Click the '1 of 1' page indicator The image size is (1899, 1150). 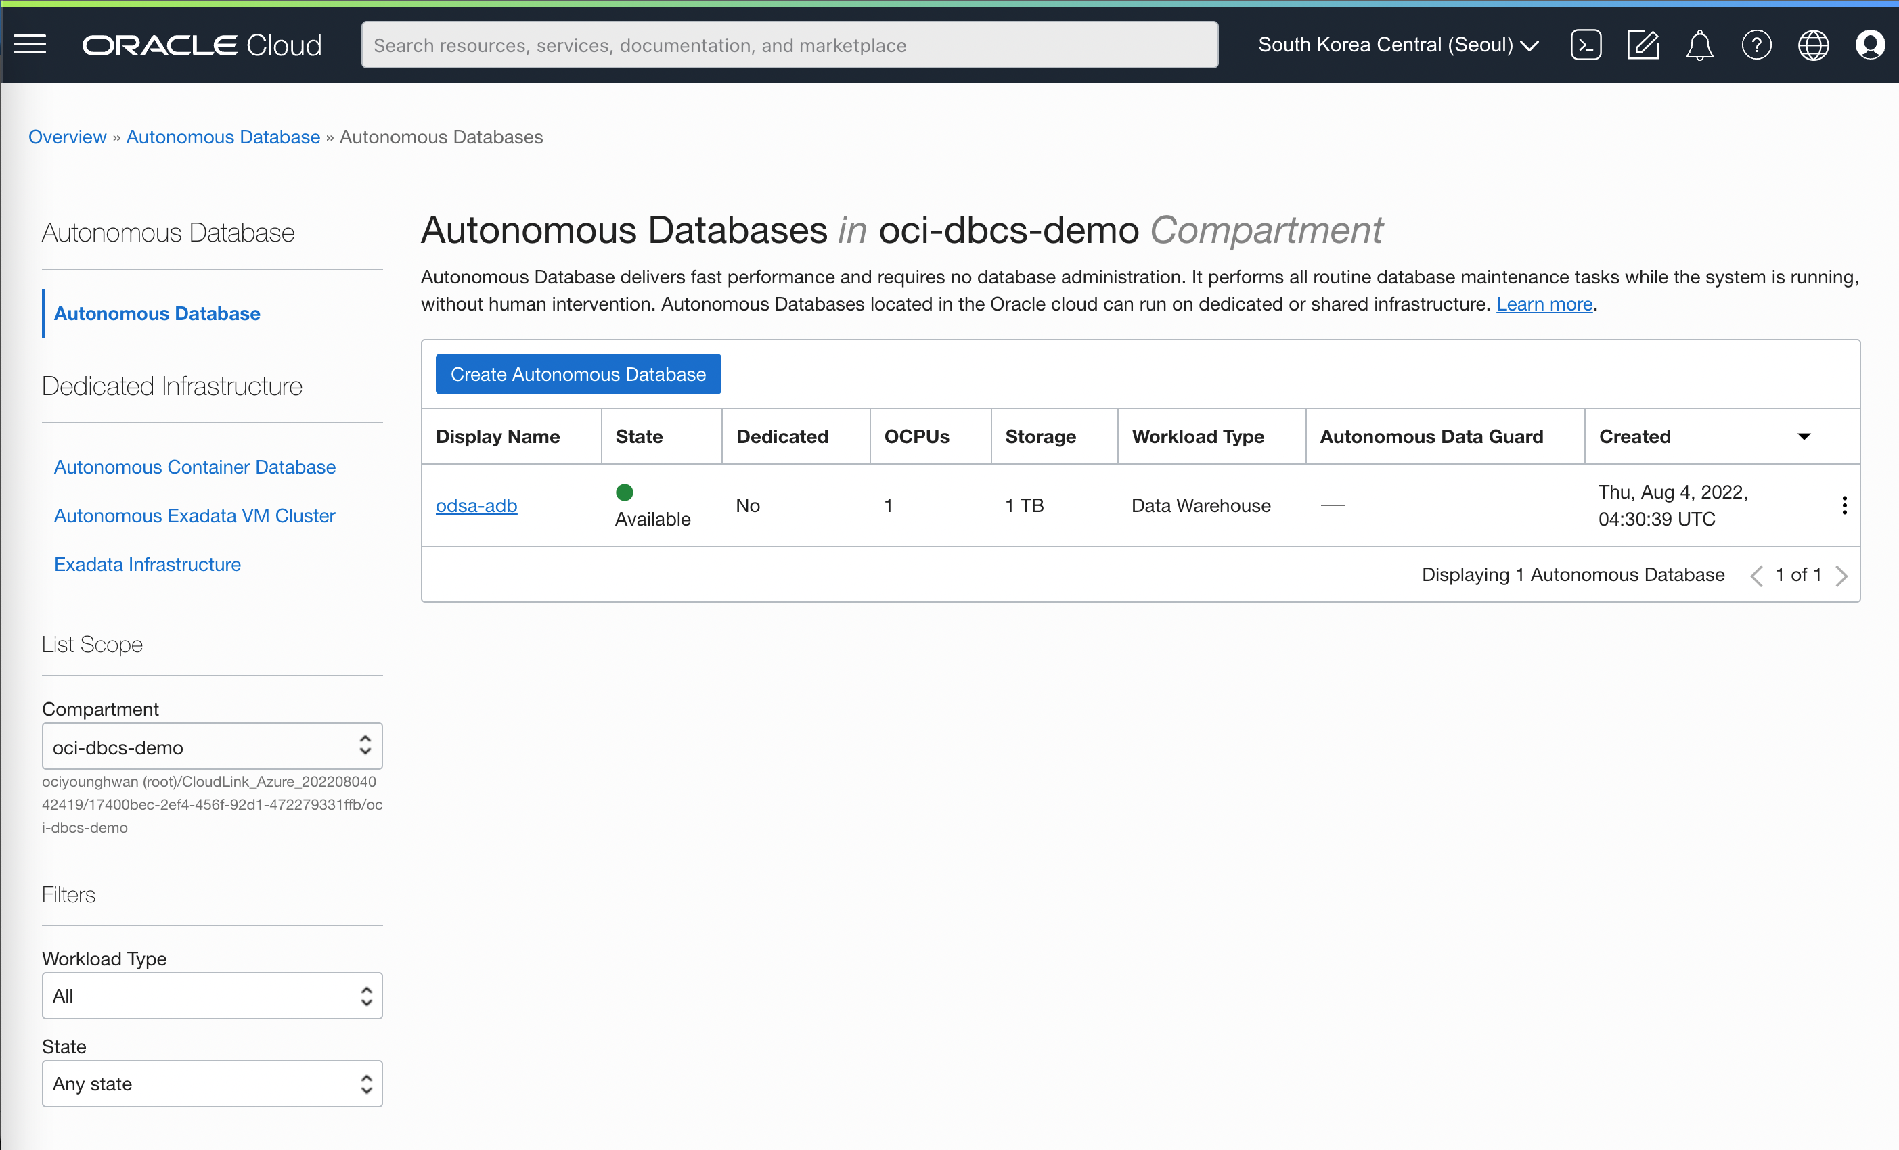1798,574
